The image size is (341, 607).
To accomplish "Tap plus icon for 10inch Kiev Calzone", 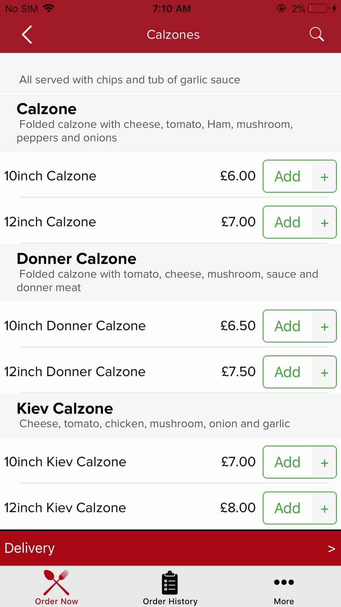I will [x=324, y=462].
